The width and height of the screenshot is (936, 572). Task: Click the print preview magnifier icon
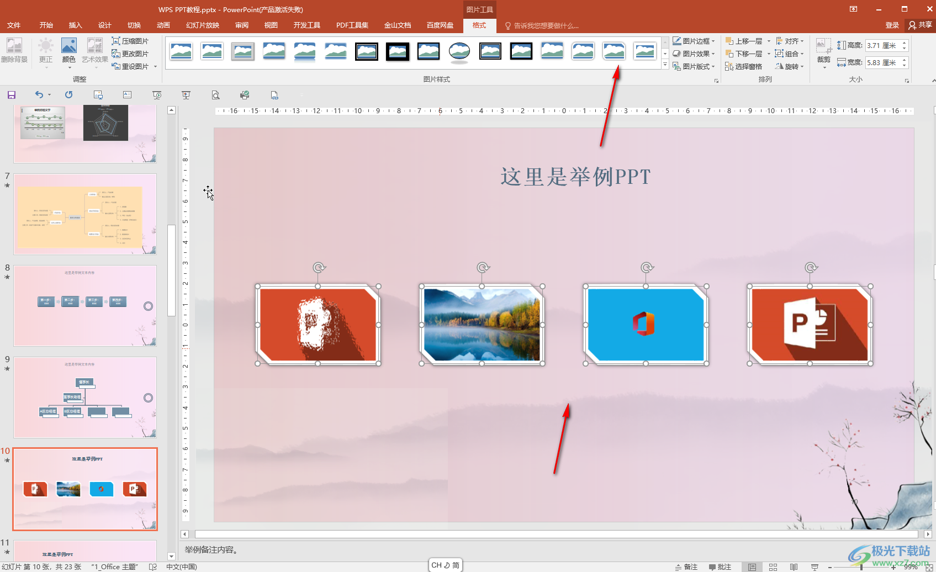click(x=215, y=95)
